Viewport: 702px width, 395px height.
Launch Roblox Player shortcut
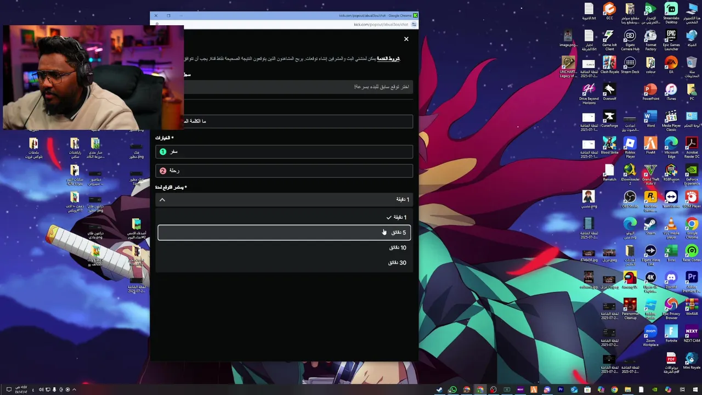(x=630, y=148)
